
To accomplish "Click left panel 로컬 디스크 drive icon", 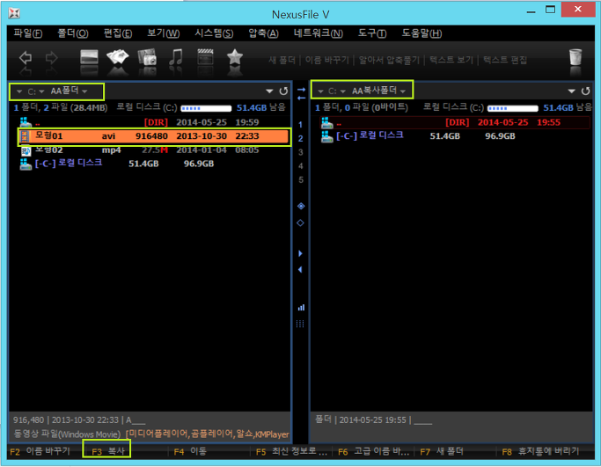I will 26,164.
